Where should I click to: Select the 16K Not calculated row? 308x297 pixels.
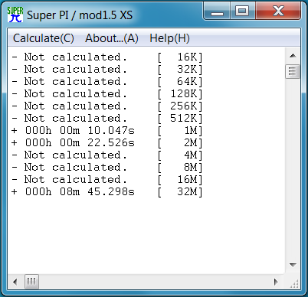click(107, 57)
